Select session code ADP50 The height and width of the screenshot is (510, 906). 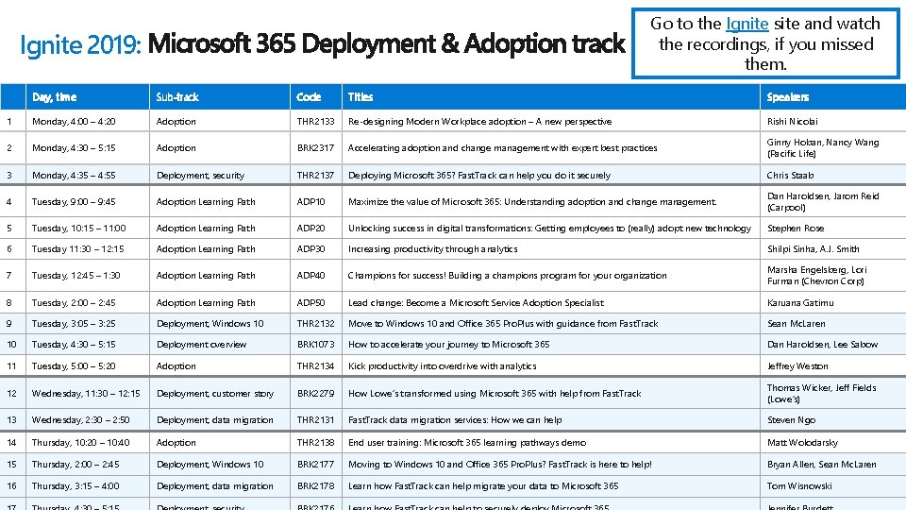pyautogui.click(x=310, y=303)
